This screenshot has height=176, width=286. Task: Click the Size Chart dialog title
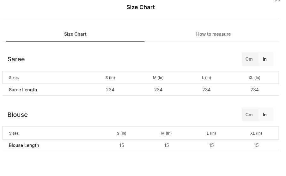141,7
